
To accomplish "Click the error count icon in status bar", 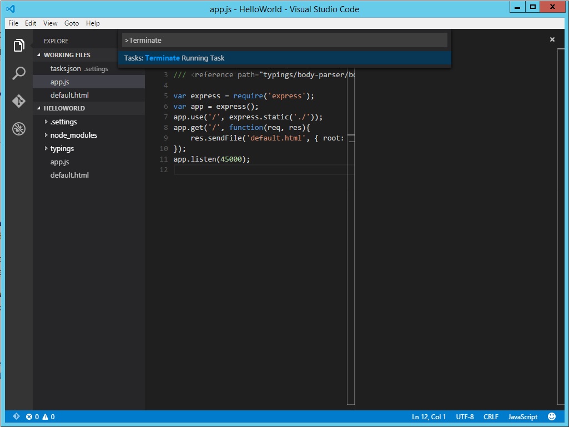I will pyautogui.click(x=29, y=417).
